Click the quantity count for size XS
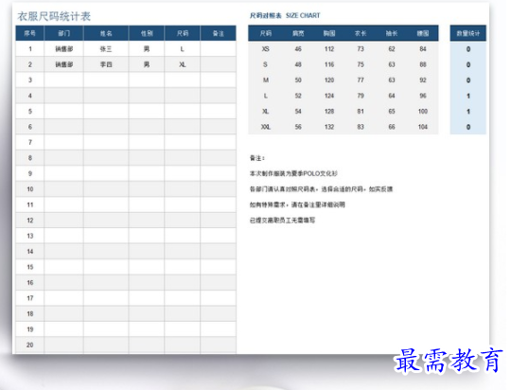 point(468,49)
